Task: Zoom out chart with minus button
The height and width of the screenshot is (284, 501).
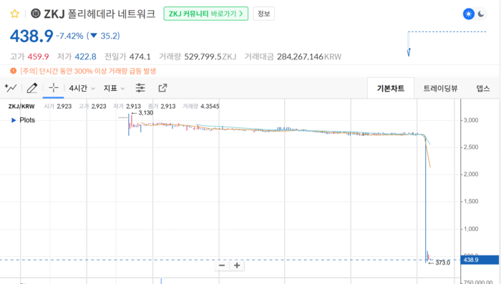Action: click(222, 265)
